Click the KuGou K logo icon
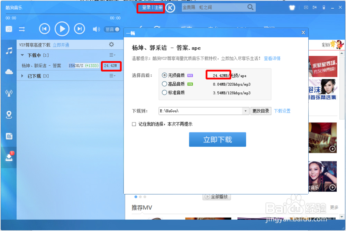This screenshot has width=346, height=231. point(170,8)
